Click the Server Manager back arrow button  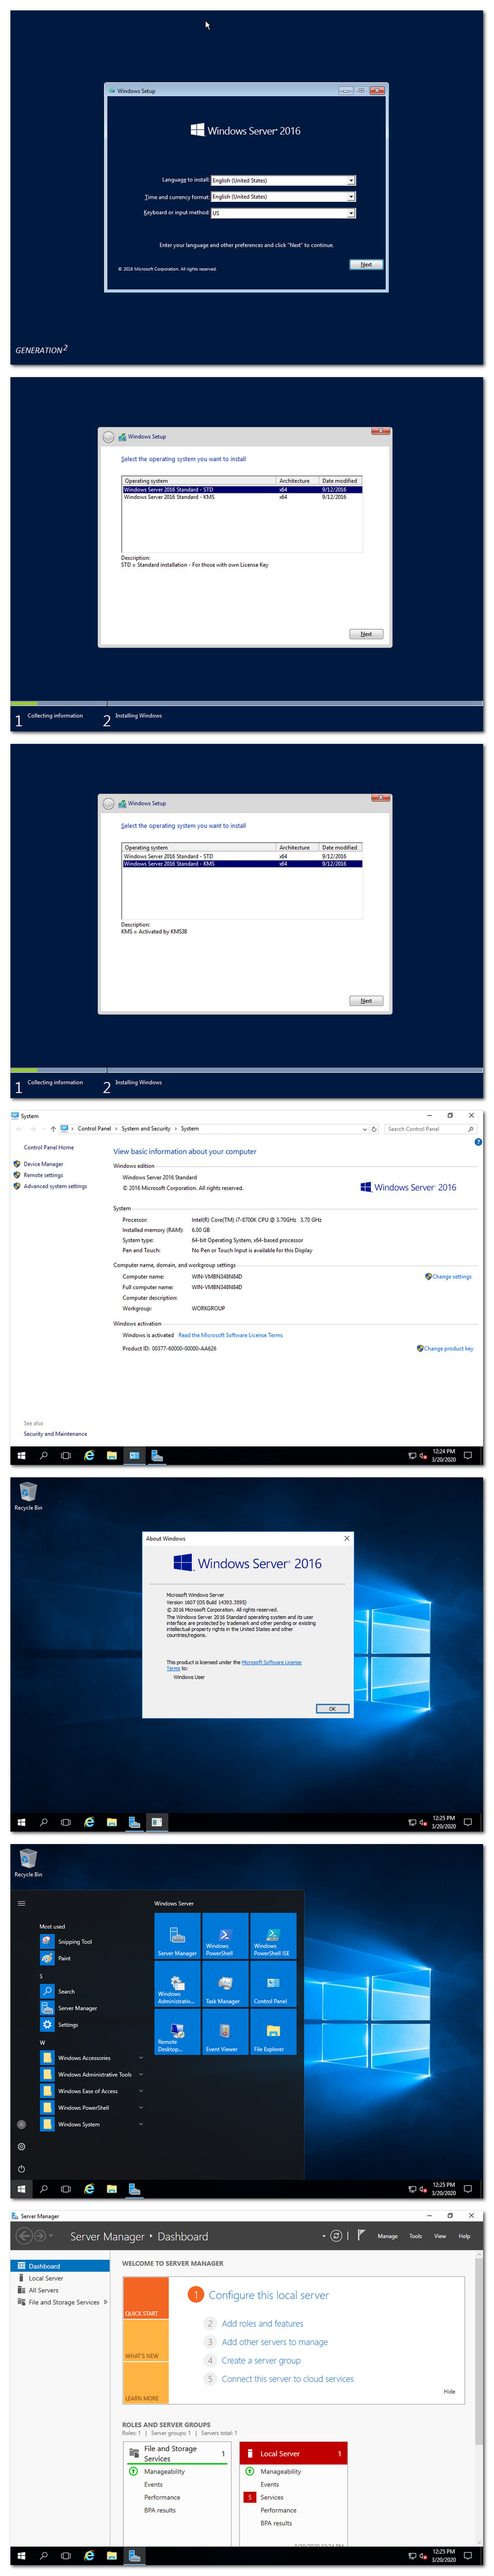(24, 2235)
